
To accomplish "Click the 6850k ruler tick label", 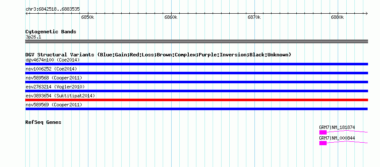I will [88, 18].
